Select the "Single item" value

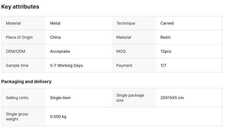click(60, 98)
